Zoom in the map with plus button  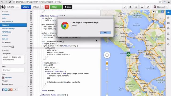[x=107, y=69]
